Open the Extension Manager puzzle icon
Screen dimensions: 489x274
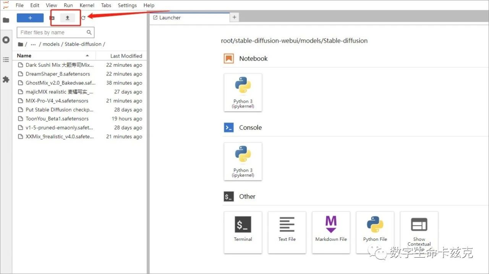(x=6, y=79)
